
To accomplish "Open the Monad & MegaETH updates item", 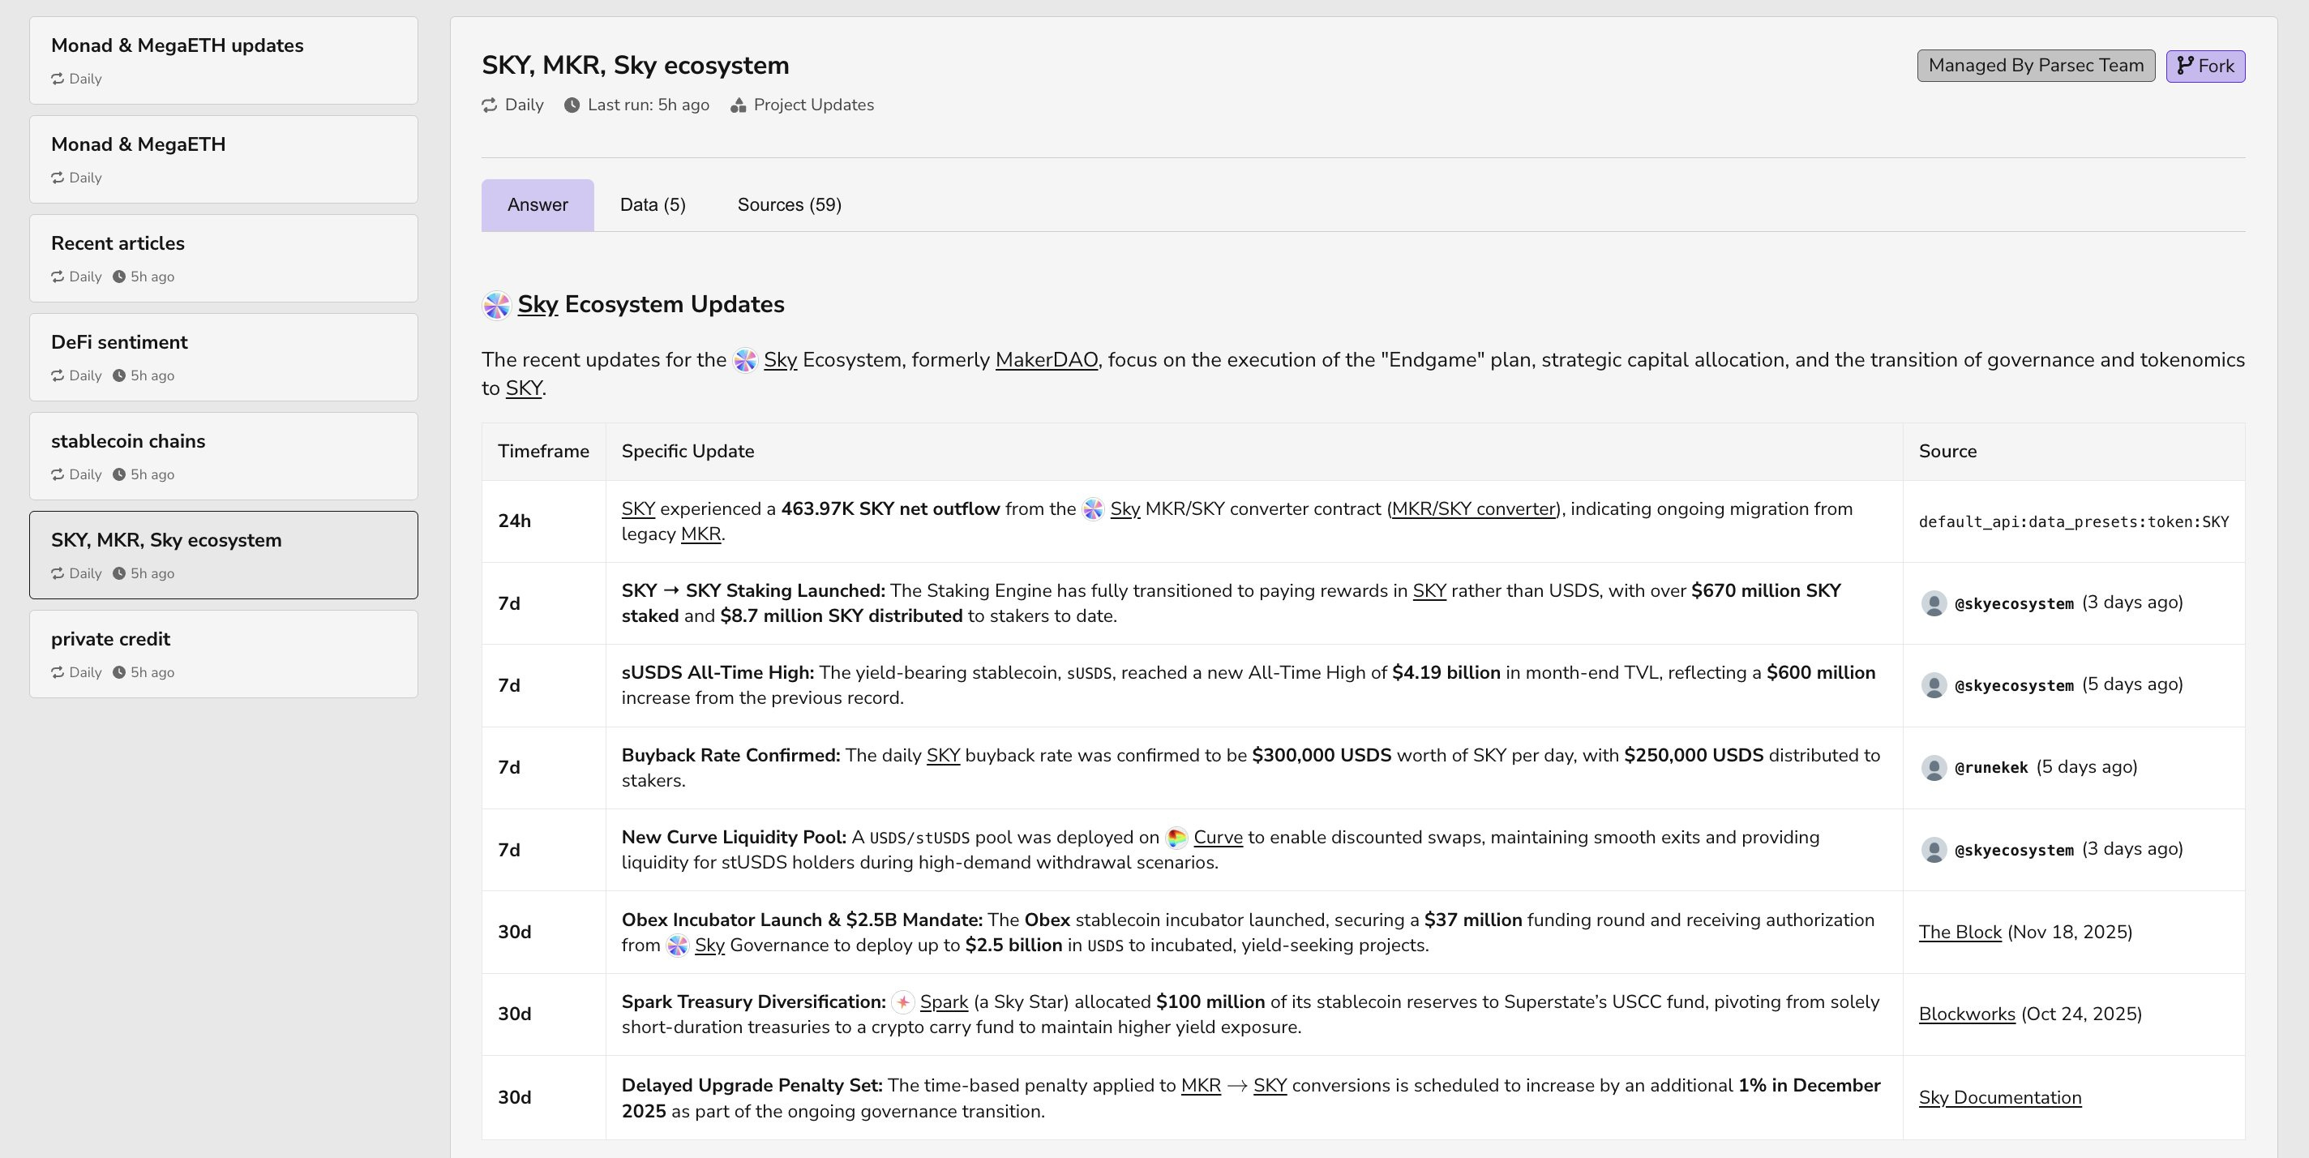I will tap(223, 60).
